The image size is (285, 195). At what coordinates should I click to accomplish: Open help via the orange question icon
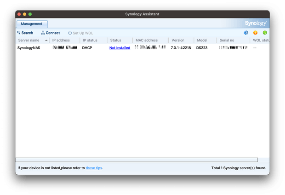coord(255,33)
